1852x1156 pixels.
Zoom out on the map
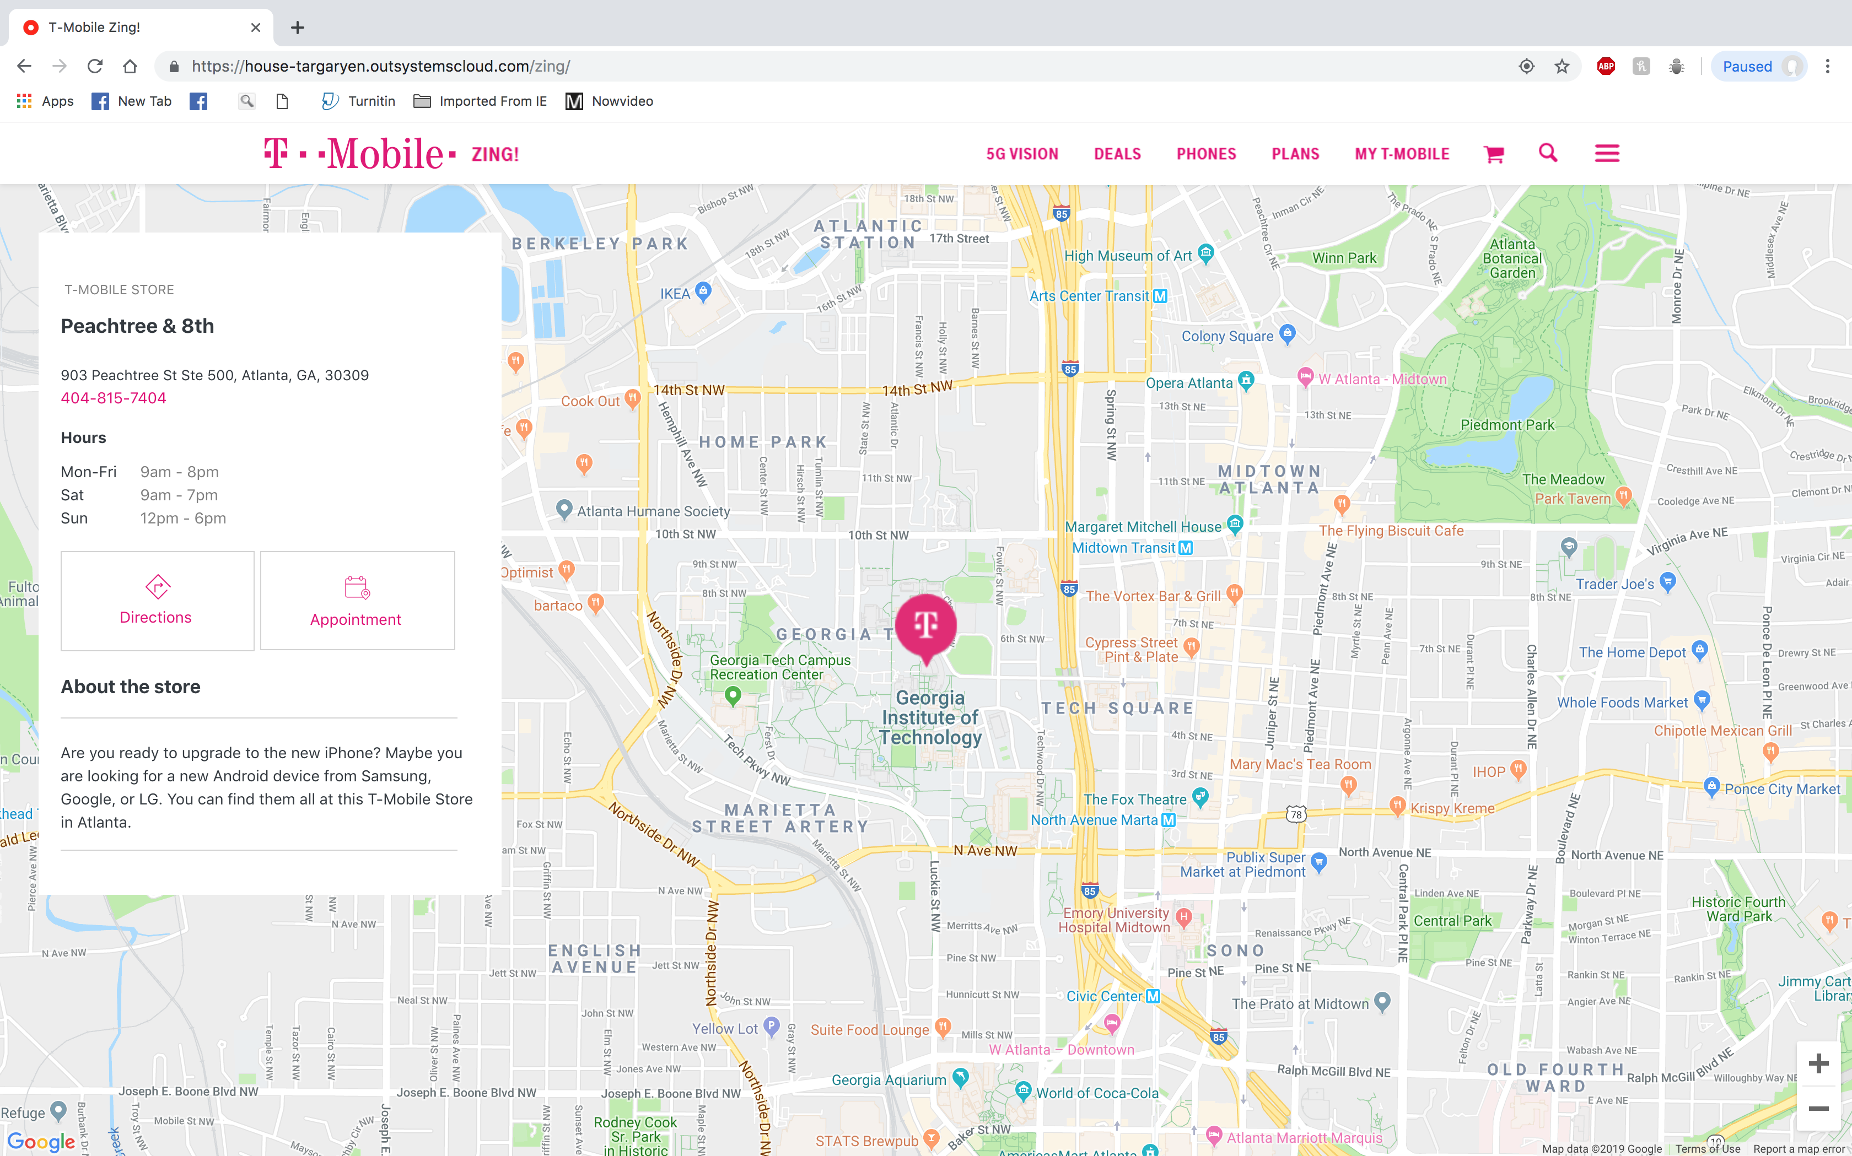(1818, 1109)
